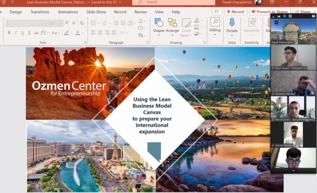Screen dimensions: 317x193
Task: Apply text highlight color
Action: (x=66, y=33)
